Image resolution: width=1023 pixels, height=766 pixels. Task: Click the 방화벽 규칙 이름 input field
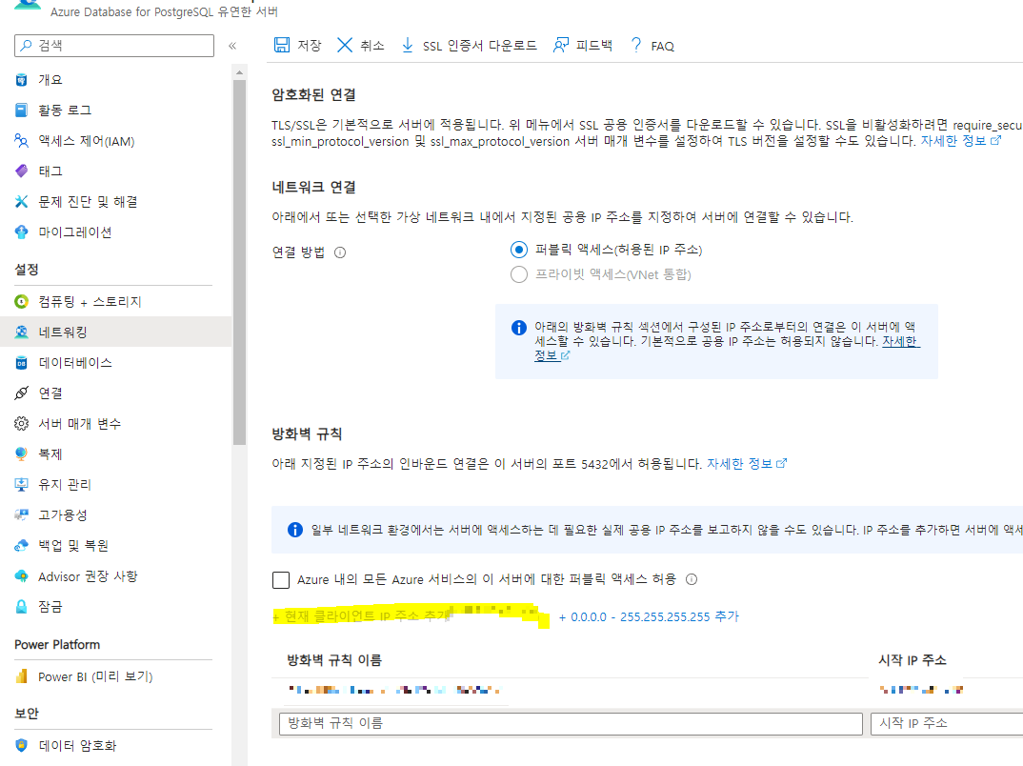click(x=571, y=723)
